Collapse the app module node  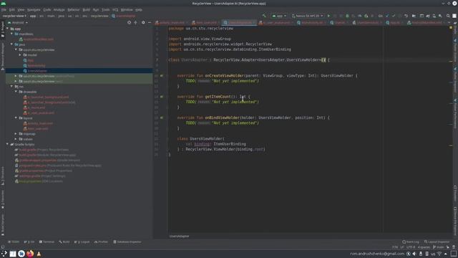pos(8,29)
